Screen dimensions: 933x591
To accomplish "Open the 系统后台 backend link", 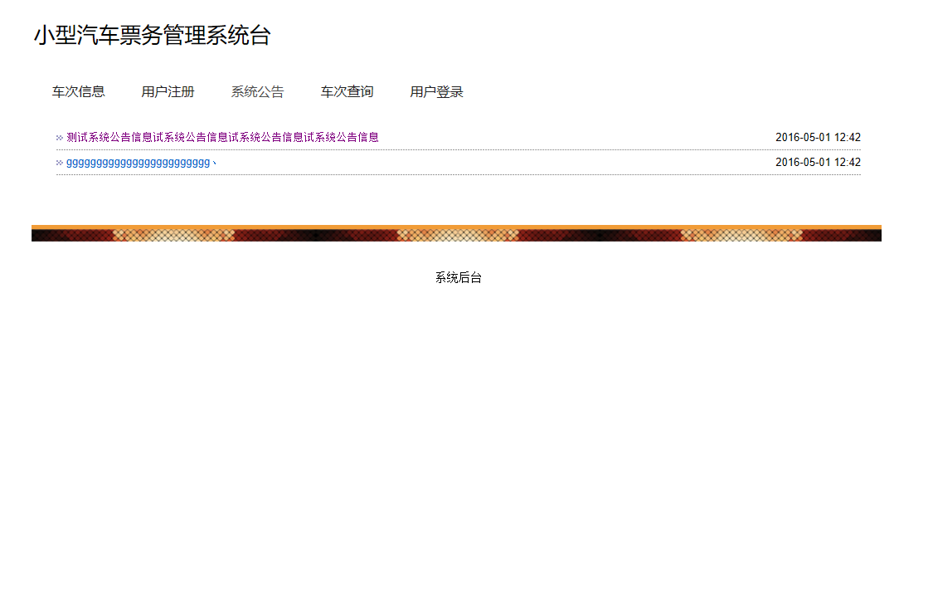I will [457, 278].
